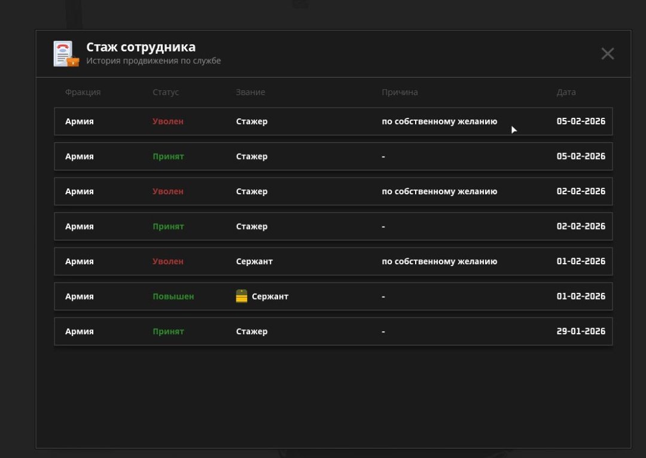Select the green Повышен status label

tap(173, 297)
